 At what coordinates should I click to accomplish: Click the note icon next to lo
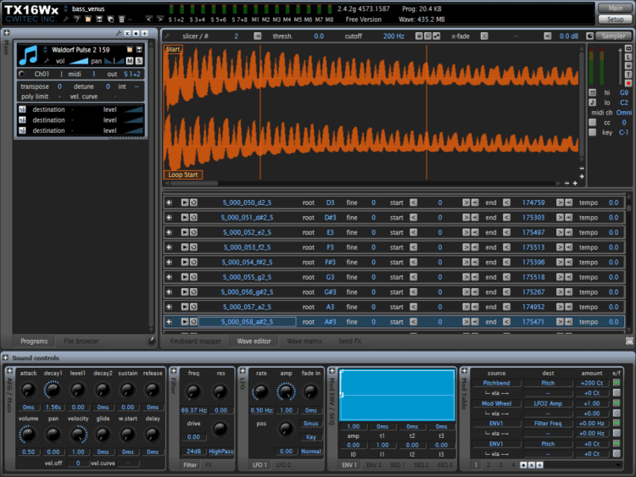593,103
